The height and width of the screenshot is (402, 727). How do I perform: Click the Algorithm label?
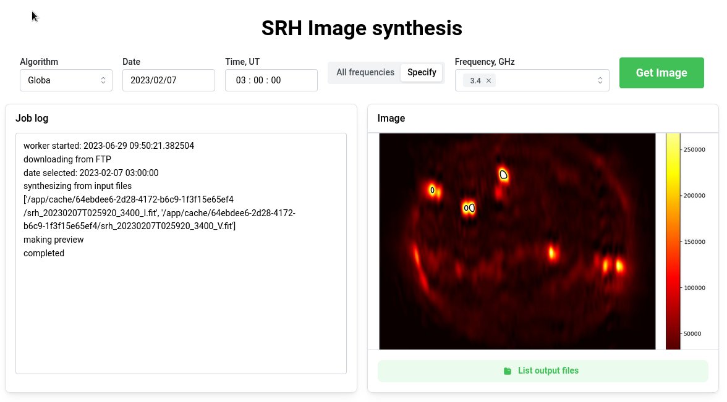[39, 62]
